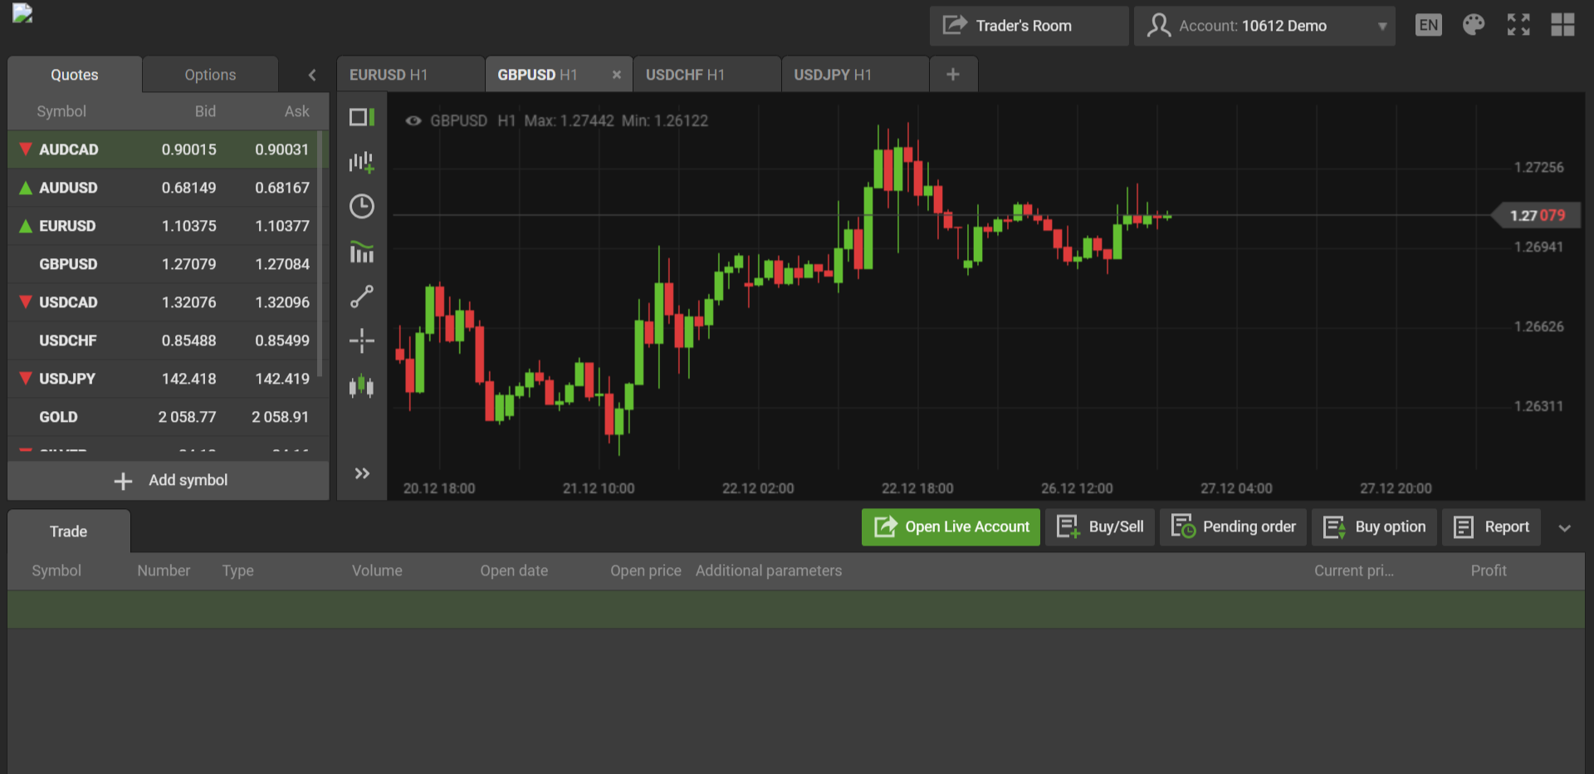The image size is (1594, 774).
Task: Open the add indicator tool
Action: point(362,162)
